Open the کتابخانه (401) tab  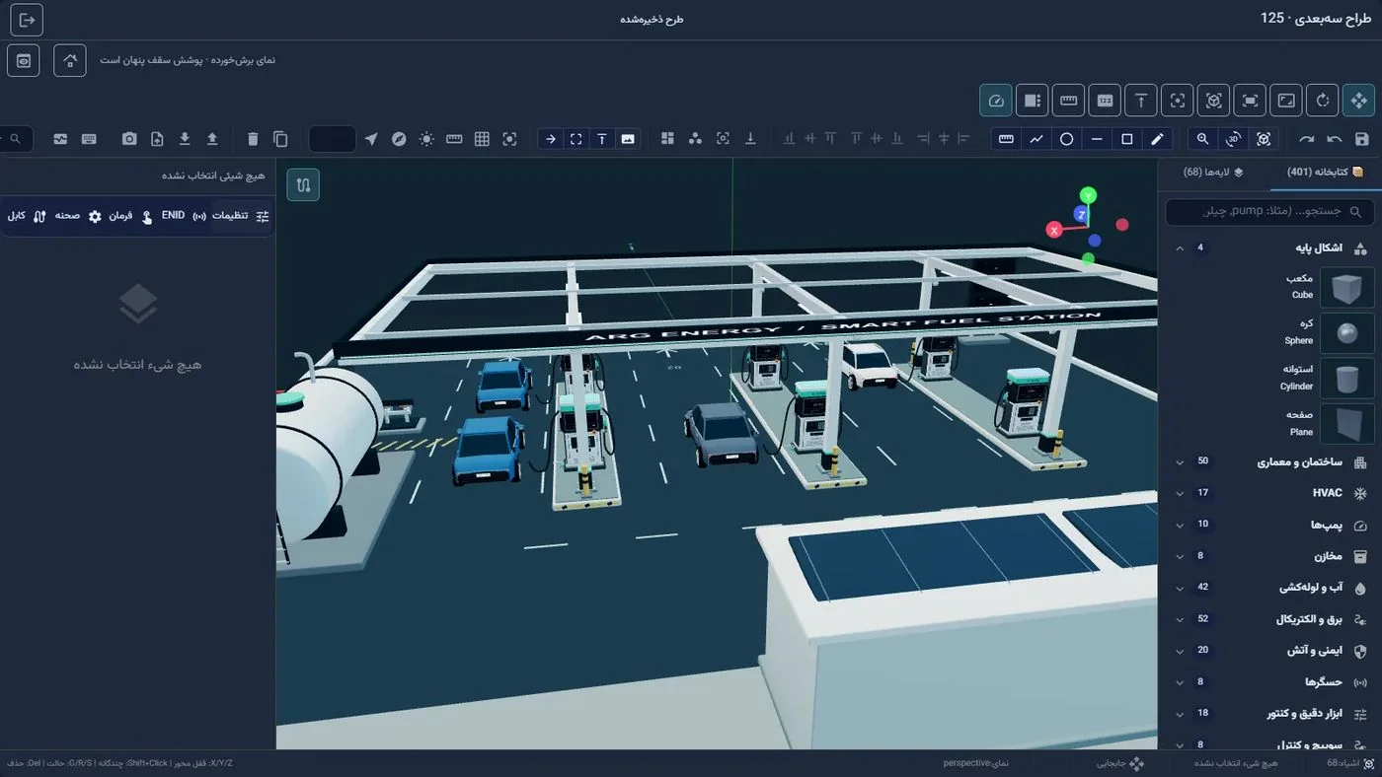(x=1325, y=173)
